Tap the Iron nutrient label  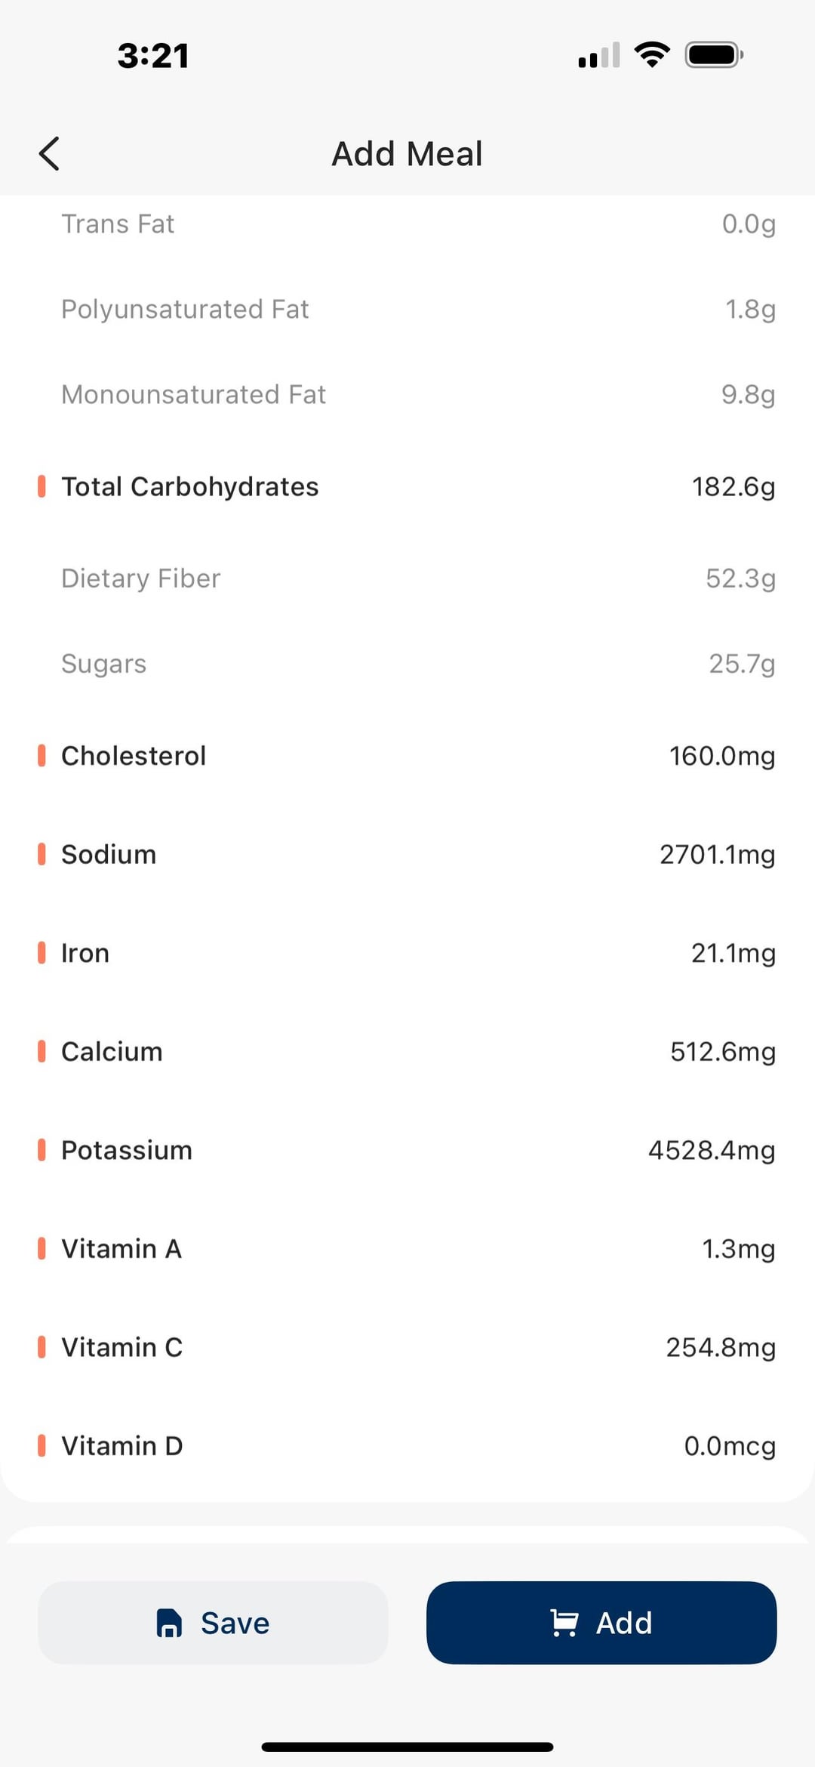coord(85,953)
